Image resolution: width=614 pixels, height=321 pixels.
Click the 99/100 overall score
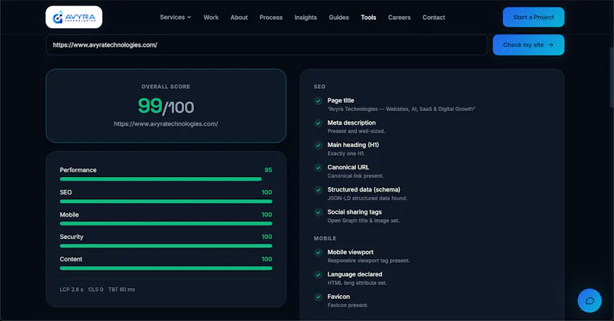click(x=166, y=106)
